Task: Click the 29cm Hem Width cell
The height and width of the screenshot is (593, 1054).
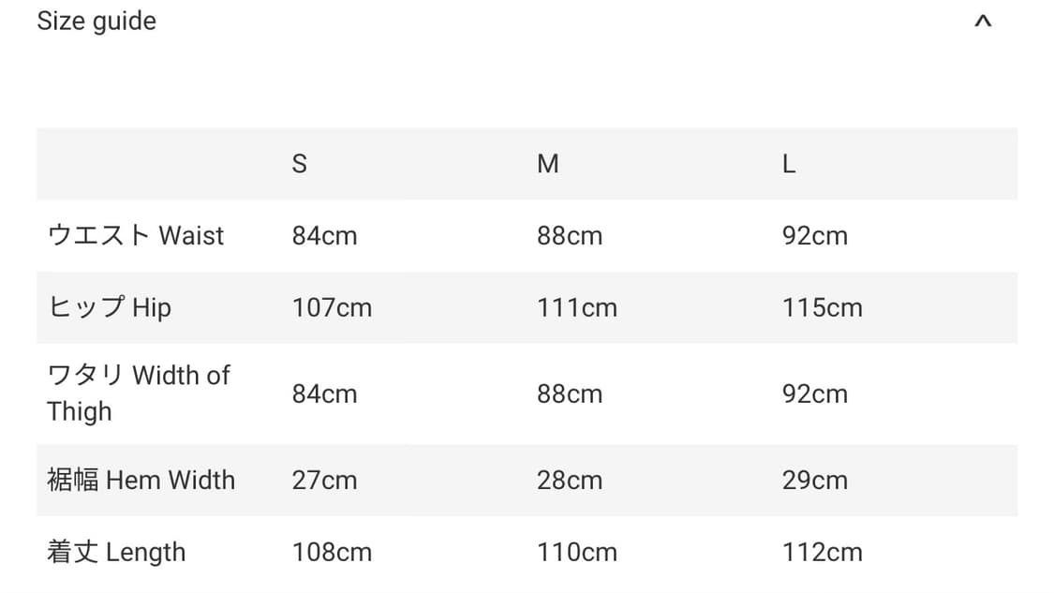Action: pyautogui.click(x=814, y=480)
